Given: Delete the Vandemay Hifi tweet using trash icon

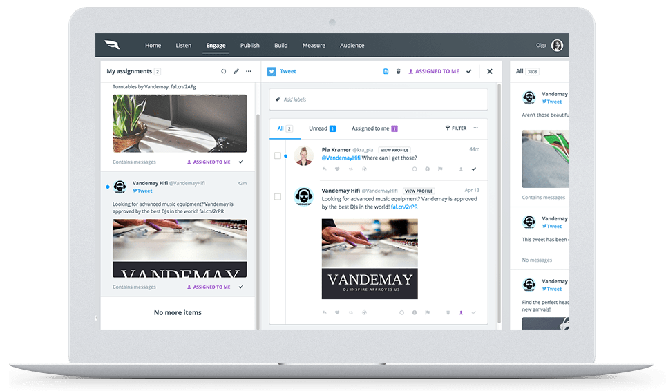Looking at the screenshot, I should (448, 312).
